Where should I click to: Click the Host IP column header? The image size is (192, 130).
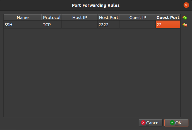(x=79, y=18)
